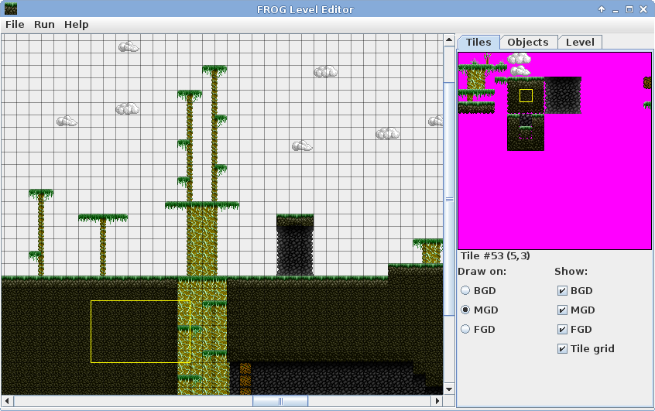Select MGD as draw layer

(x=465, y=310)
